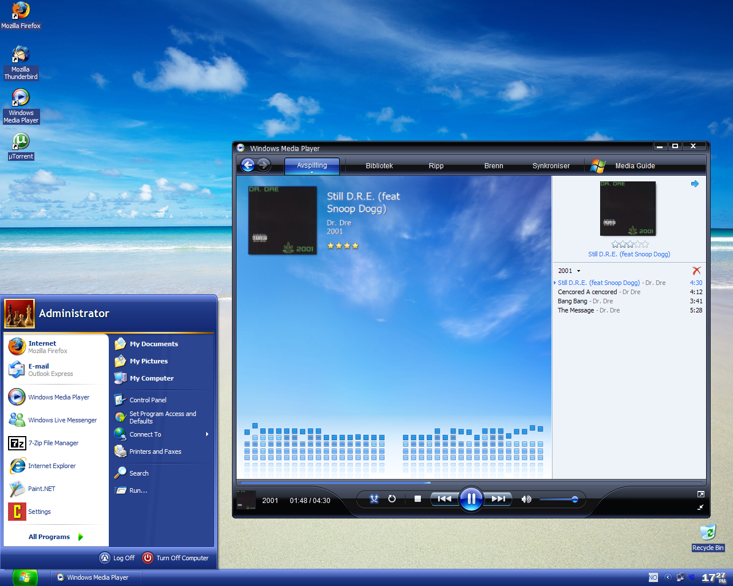The image size is (733, 586).
Task: Toggle shuffle in Media Player
Action: point(374,499)
